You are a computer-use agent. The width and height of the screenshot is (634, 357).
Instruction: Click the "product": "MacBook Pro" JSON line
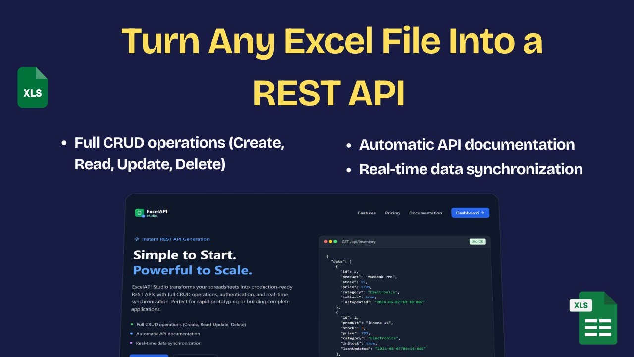[369, 276]
